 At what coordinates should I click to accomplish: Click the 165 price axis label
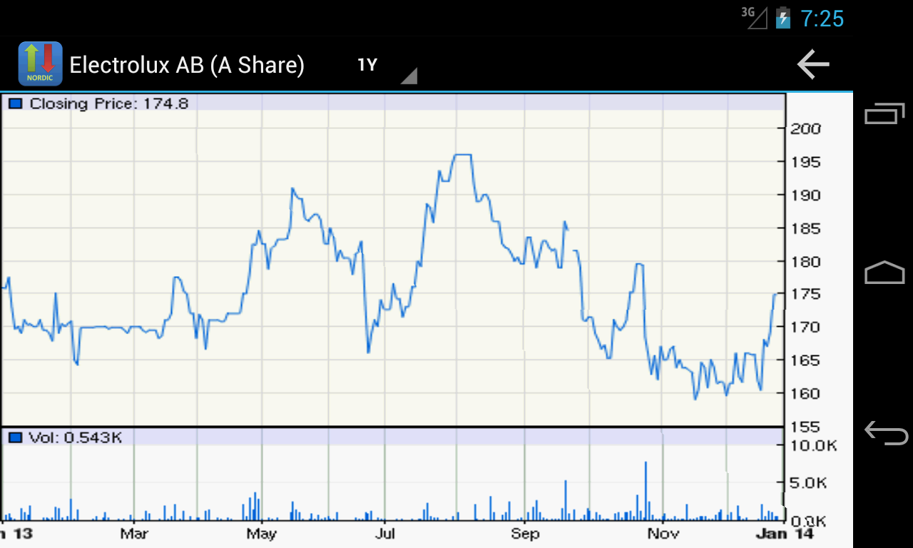805,360
